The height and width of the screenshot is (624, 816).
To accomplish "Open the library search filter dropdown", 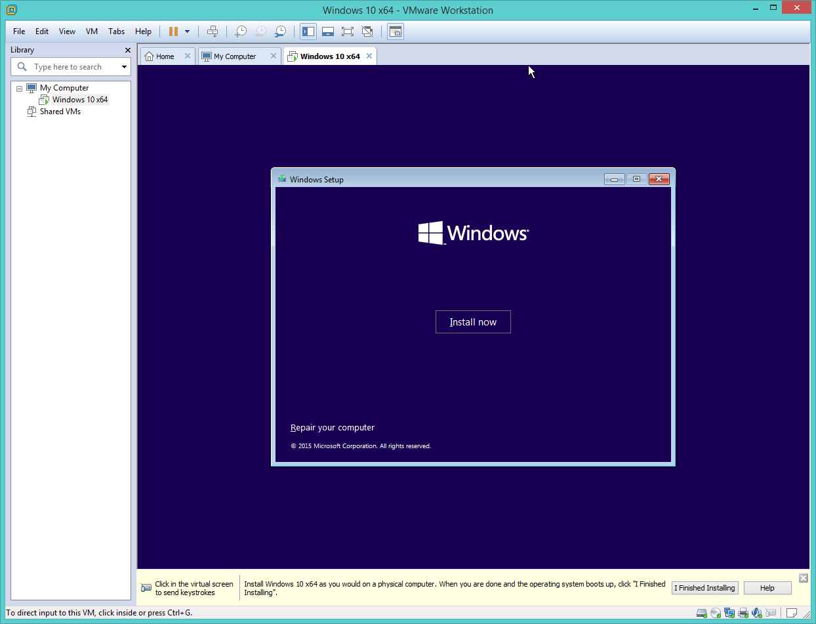I will click(x=124, y=67).
